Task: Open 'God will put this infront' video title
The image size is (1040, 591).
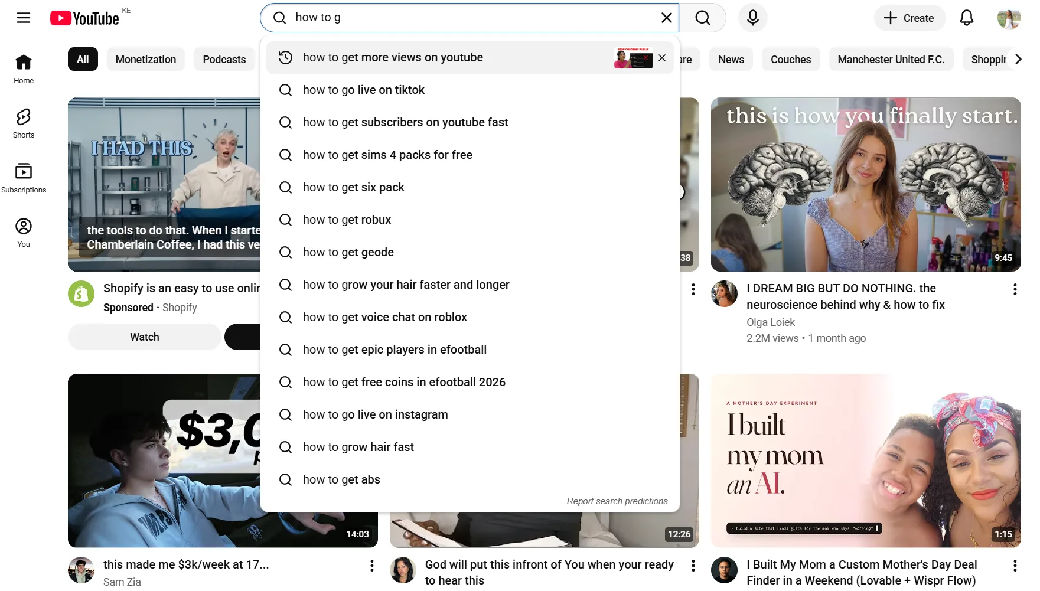Action: click(x=549, y=572)
